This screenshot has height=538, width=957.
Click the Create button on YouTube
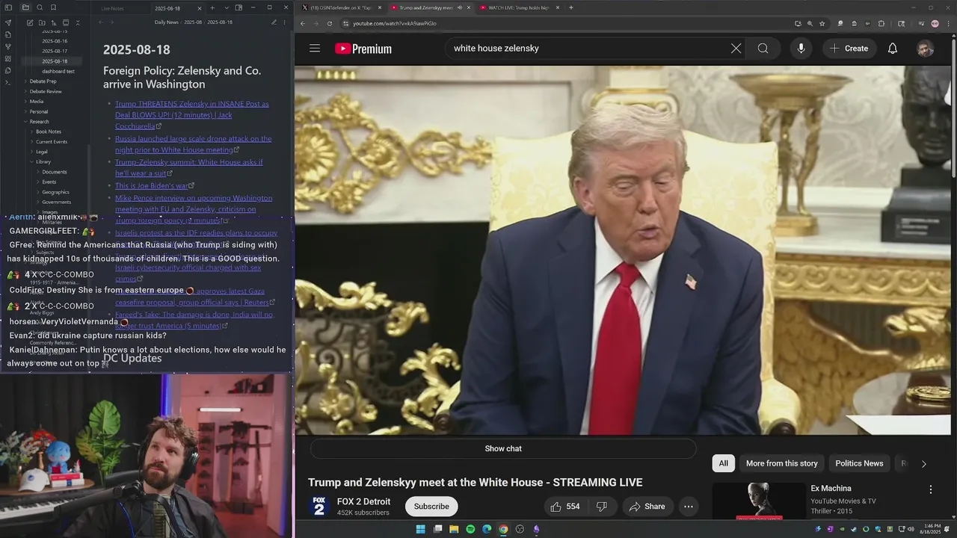click(x=849, y=49)
